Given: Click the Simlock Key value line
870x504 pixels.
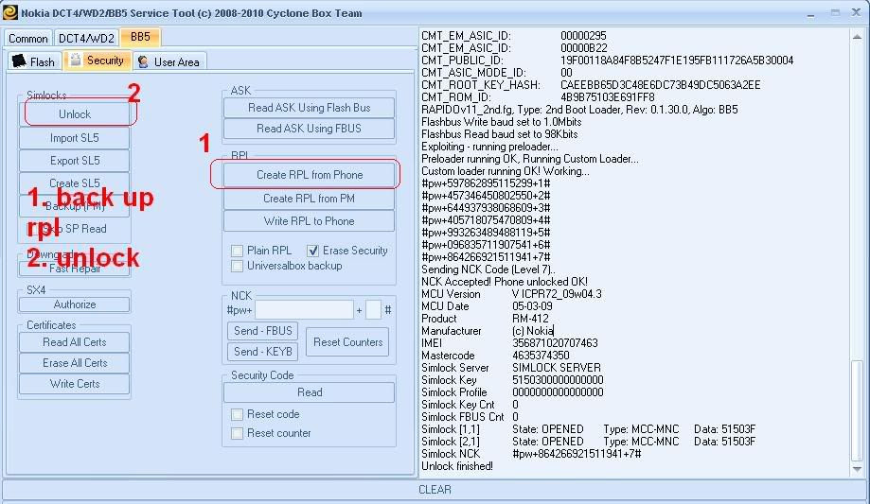Looking at the screenshot, I should (512, 380).
